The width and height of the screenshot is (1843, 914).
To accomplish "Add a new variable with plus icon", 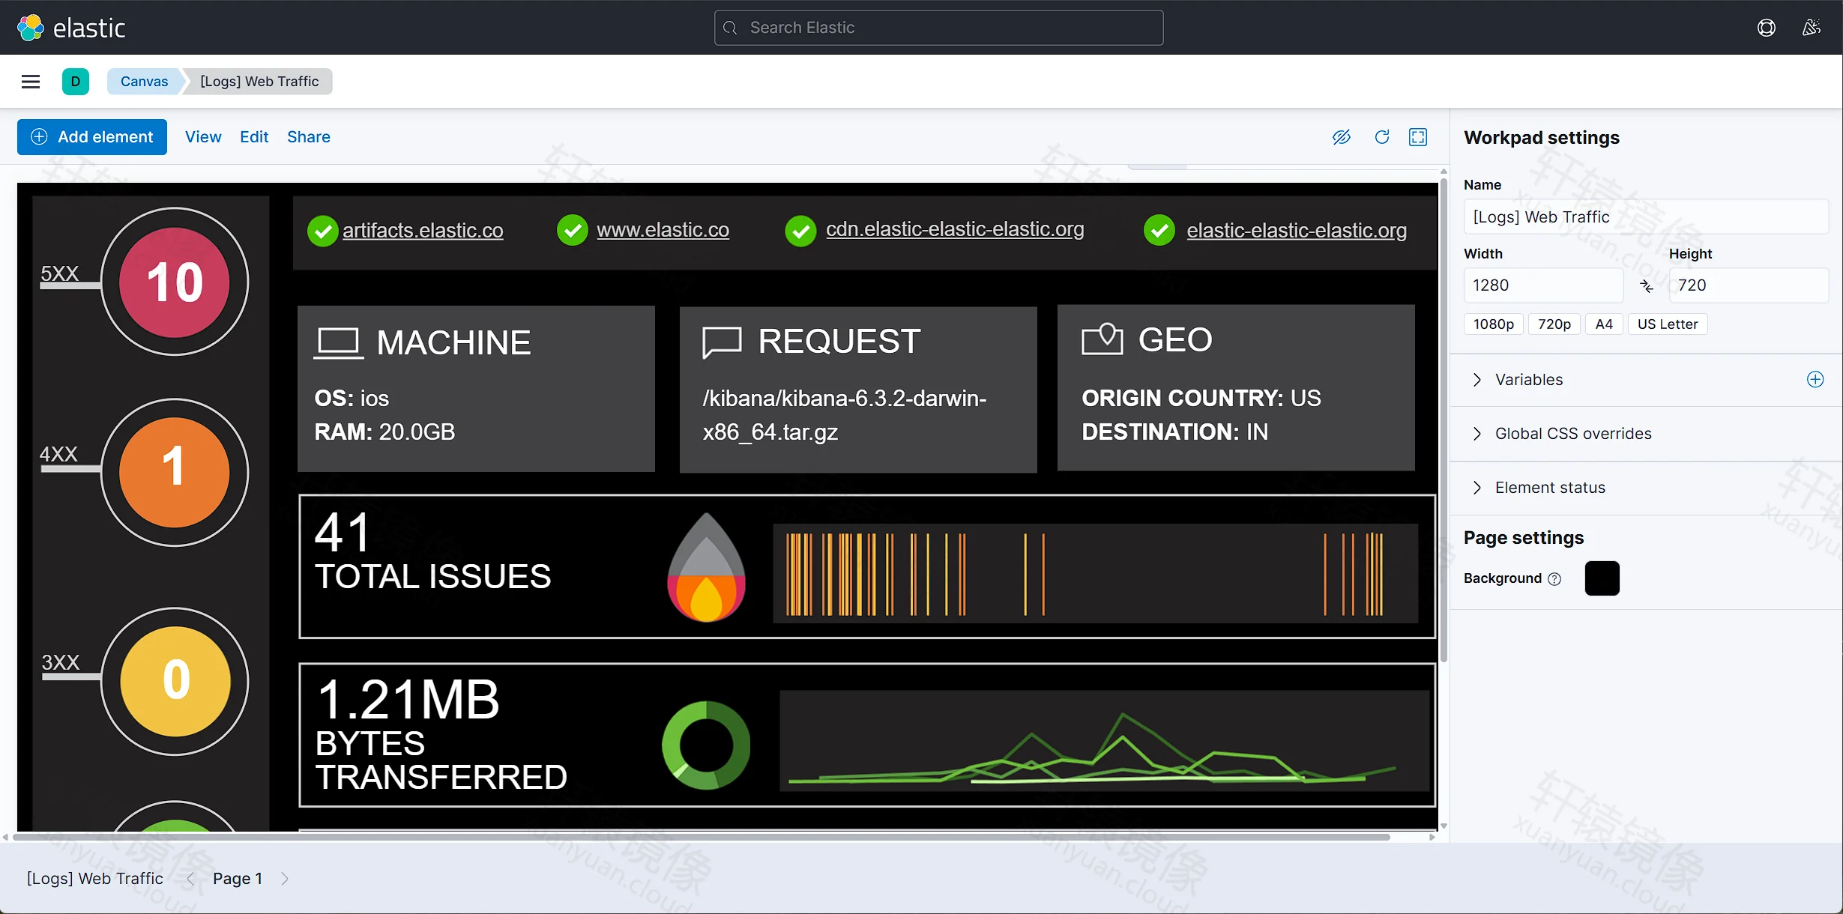I will pos(1815,379).
